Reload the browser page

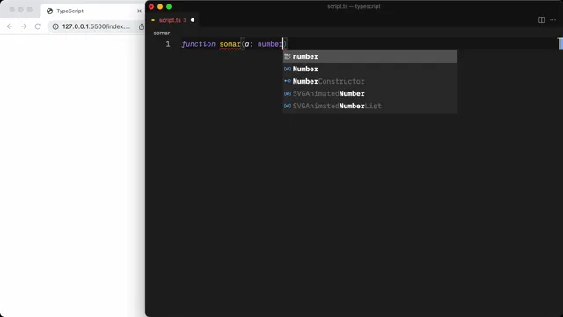coord(38,26)
